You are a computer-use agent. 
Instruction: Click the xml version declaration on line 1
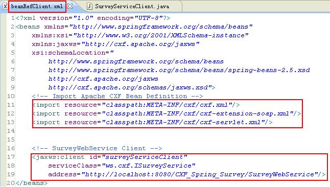point(93,18)
